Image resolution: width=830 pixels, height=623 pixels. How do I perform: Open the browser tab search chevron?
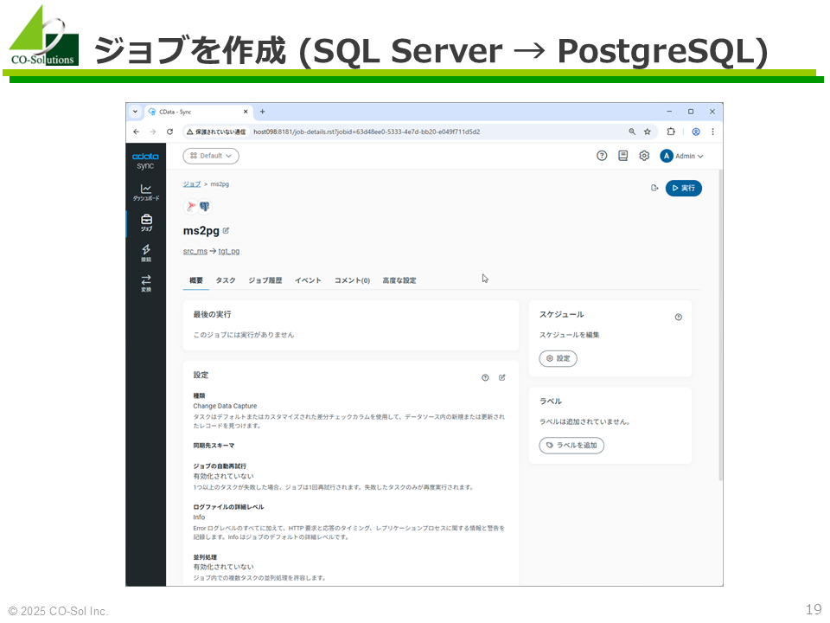click(x=135, y=112)
